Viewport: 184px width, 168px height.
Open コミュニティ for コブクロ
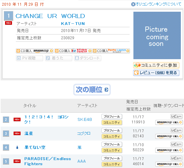coord(112,136)
